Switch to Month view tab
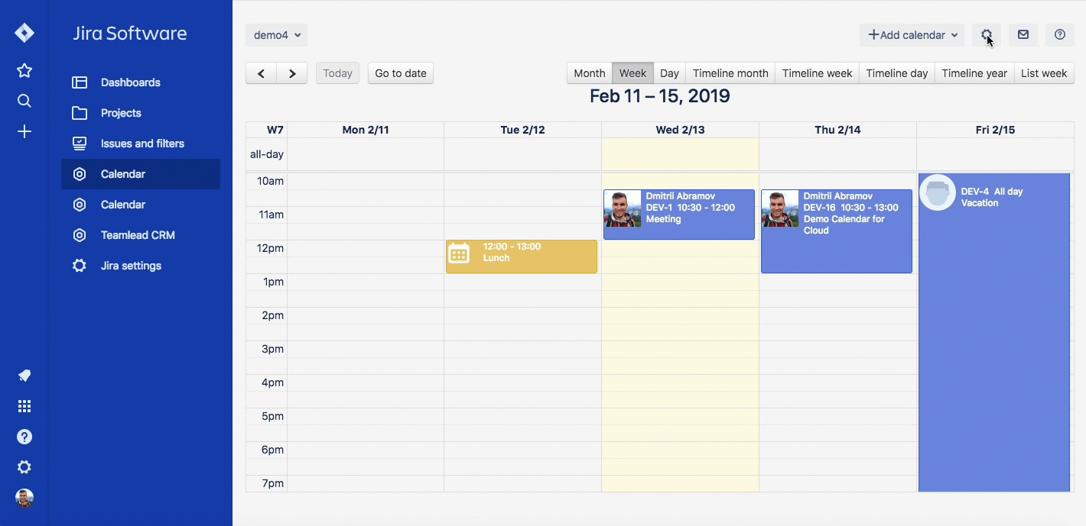1086x526 pixels. point(589,73)
